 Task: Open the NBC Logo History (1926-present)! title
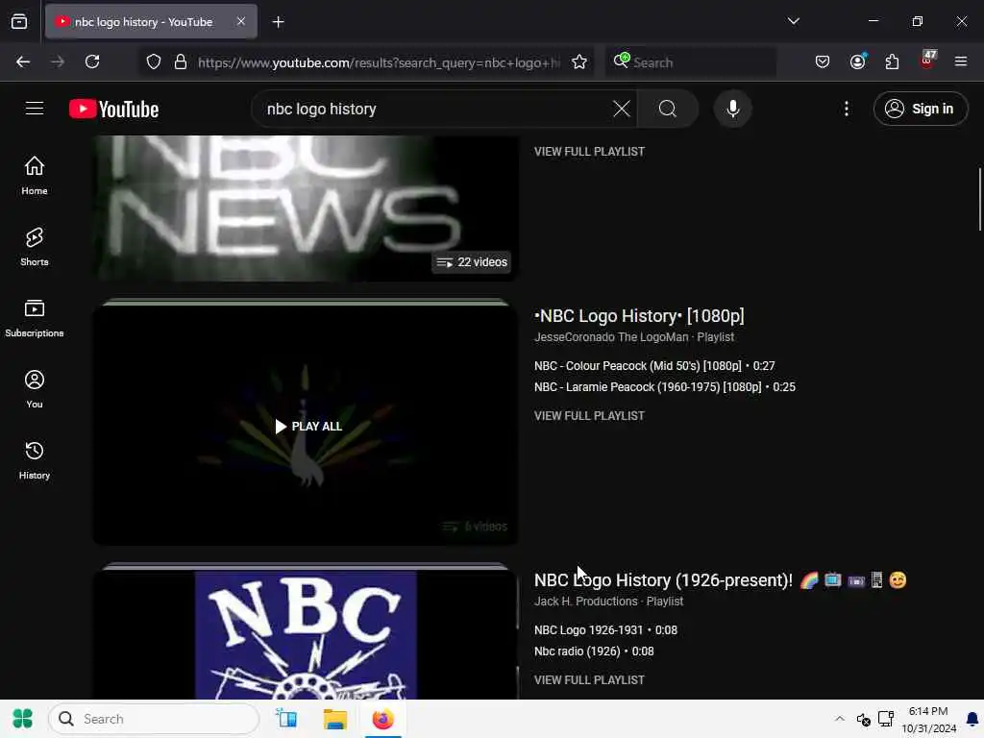pyautogui.click(x=721, y=579)
